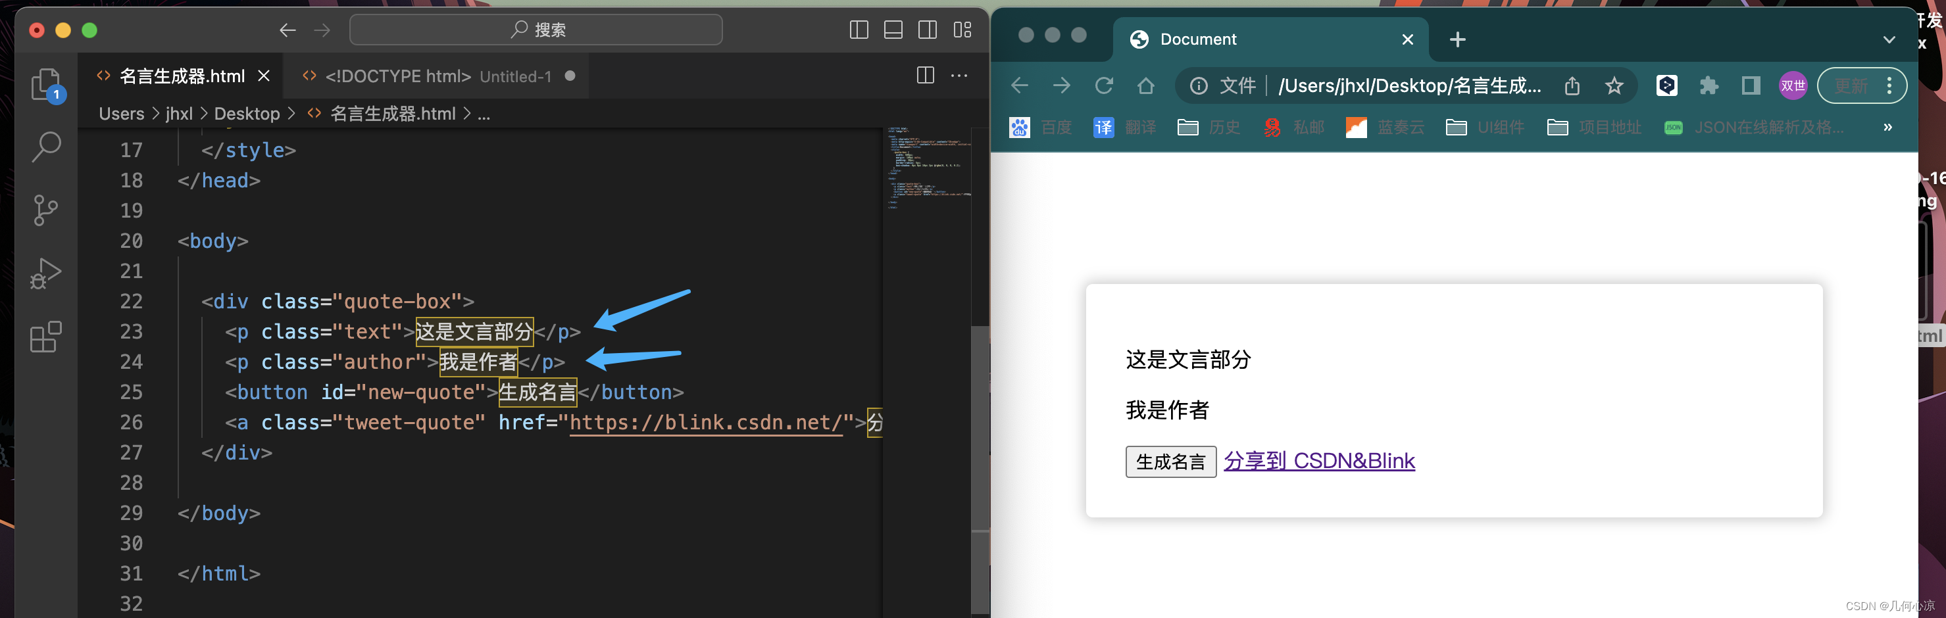The image size is (1946, 618).
Task: Open editor More Actions ellipsis menu
Action: [959, 76]
